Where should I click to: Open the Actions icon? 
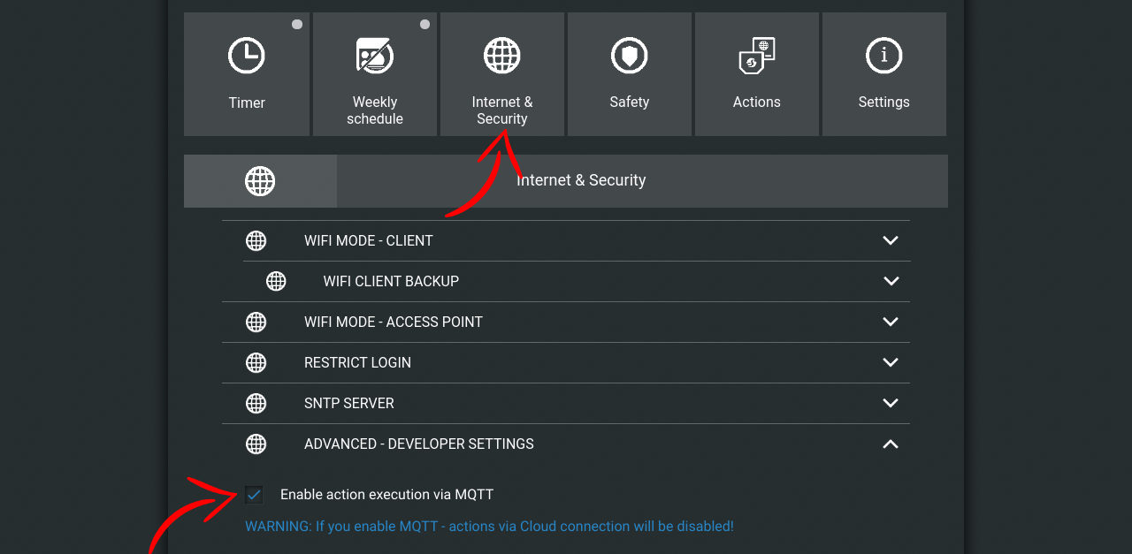(x=757, y=56)
